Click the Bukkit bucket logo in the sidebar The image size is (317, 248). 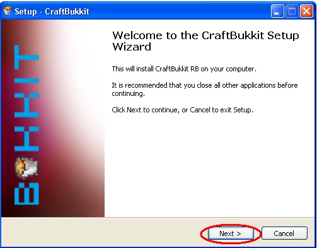pyautogui.click(x=26, y=168)
